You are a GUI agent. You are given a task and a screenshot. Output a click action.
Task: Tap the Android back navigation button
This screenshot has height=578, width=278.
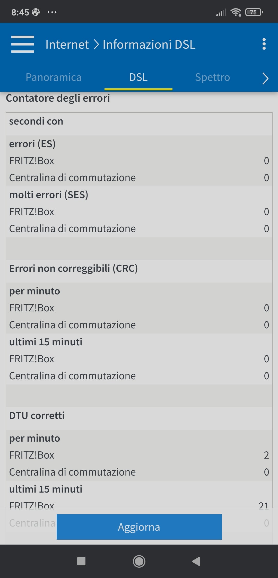pos(196,561)
